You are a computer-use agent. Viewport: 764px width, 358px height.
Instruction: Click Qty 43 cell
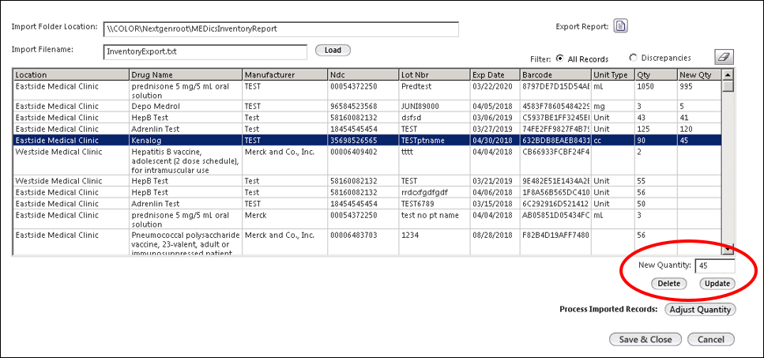click(656, 118)
